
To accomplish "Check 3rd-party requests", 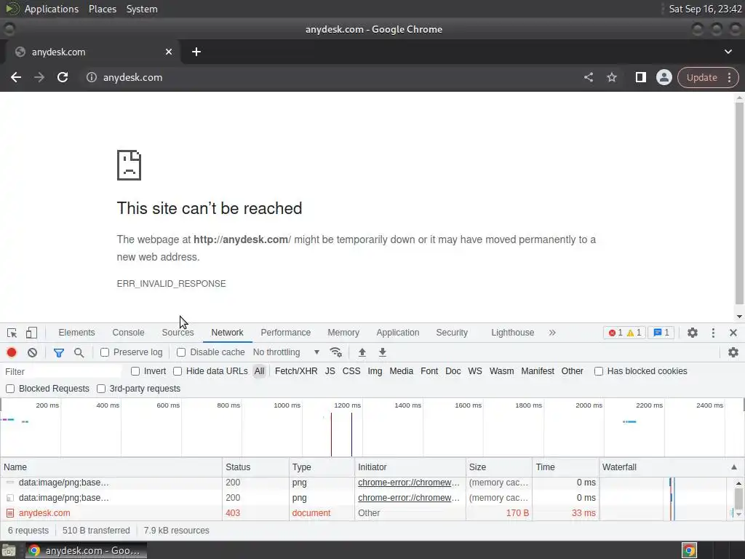I will click(x=100, y=389).
